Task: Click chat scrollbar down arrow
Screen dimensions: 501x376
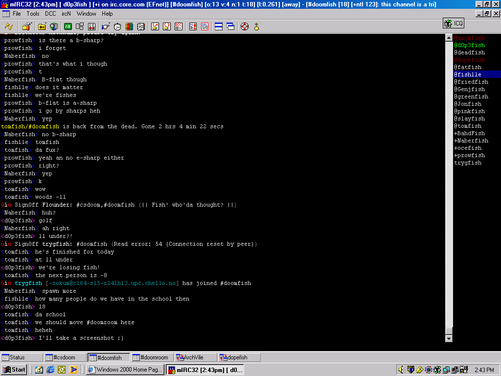Action: point(449,338)
